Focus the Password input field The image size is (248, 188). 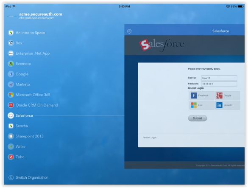tap(219, 84)
